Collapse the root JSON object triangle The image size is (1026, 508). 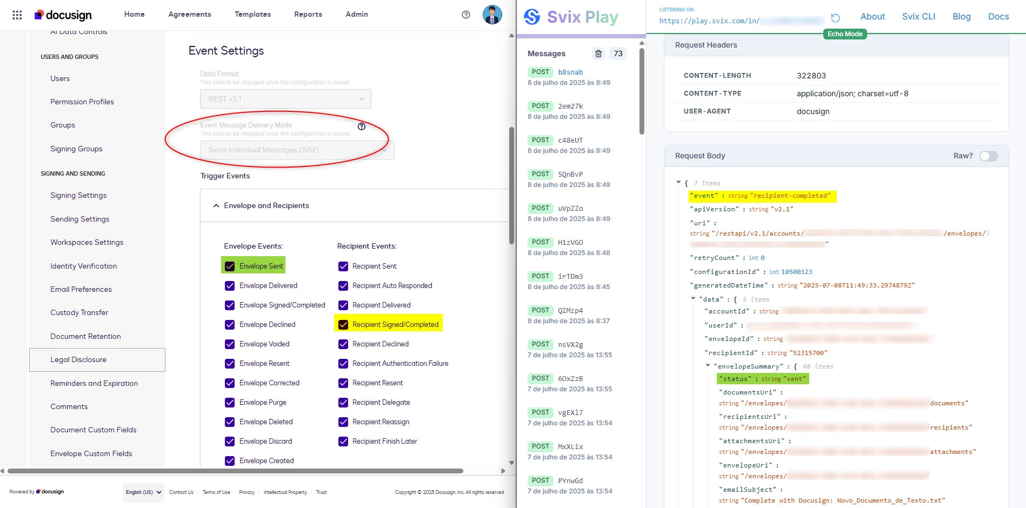tap(678, 183)
